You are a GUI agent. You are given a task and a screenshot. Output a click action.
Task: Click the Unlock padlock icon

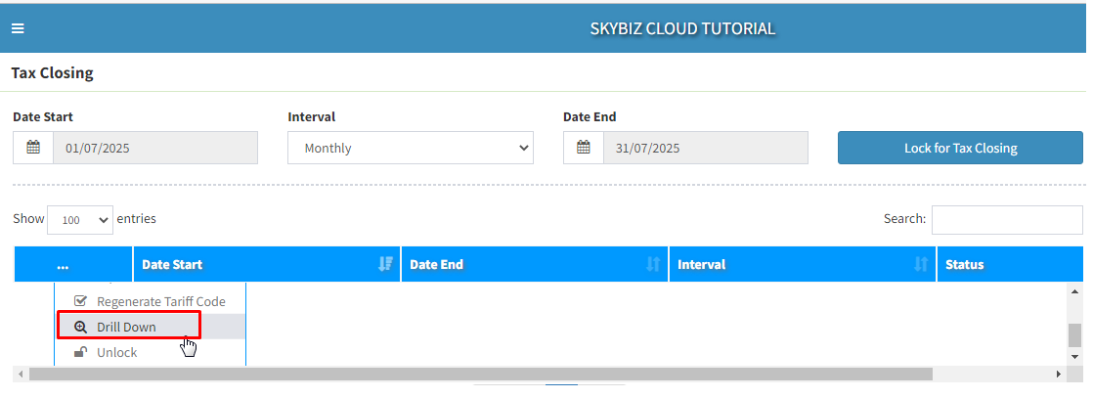pos(80,352)
